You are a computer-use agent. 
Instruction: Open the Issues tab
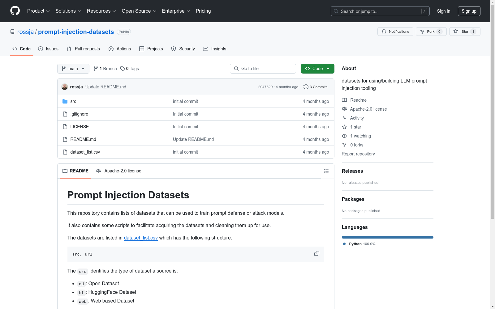point(48,49)
